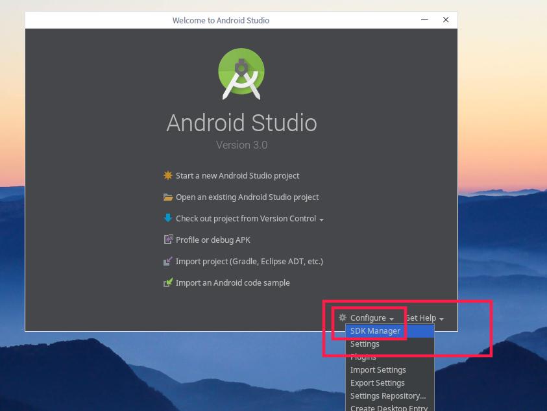Close the Welcome to Android Studio window
Screen dimensions: 547x411
coord(446,20)
